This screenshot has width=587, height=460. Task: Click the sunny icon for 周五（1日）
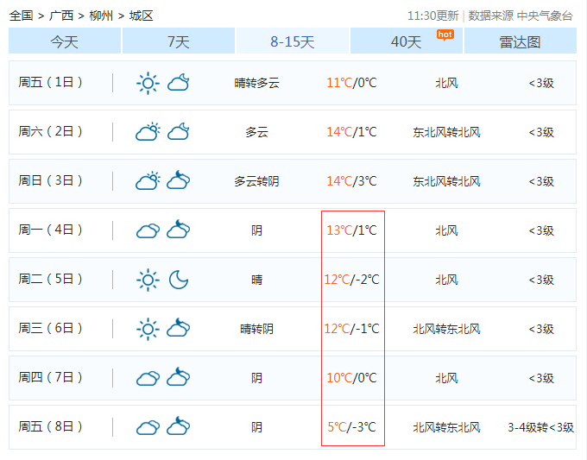point(148,83)
